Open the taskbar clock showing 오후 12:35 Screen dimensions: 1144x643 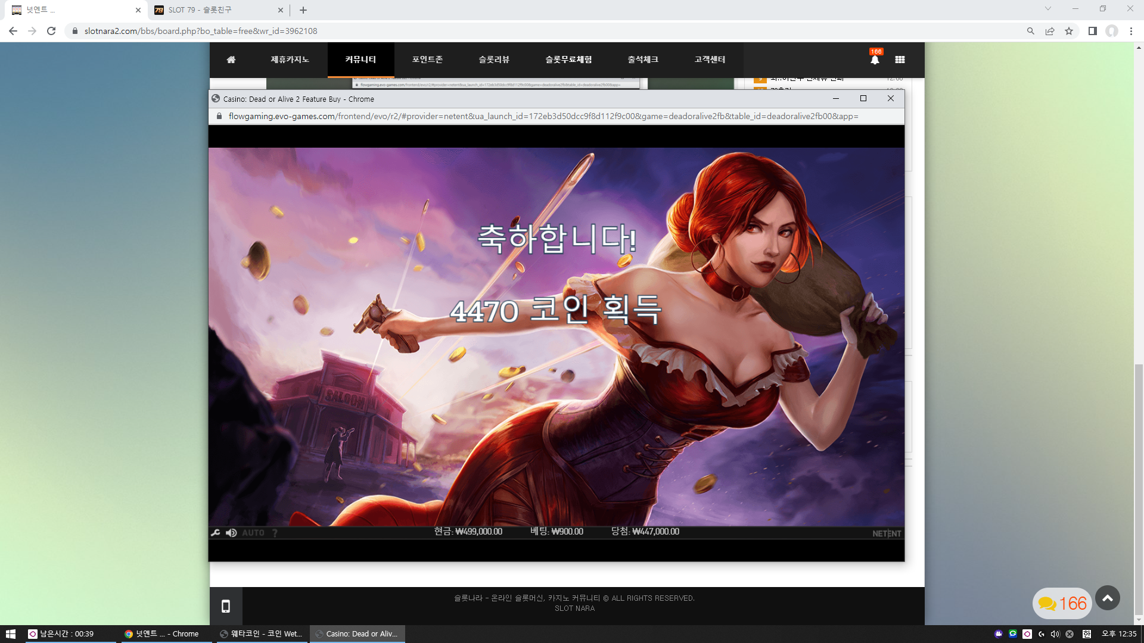(1119, 634)
